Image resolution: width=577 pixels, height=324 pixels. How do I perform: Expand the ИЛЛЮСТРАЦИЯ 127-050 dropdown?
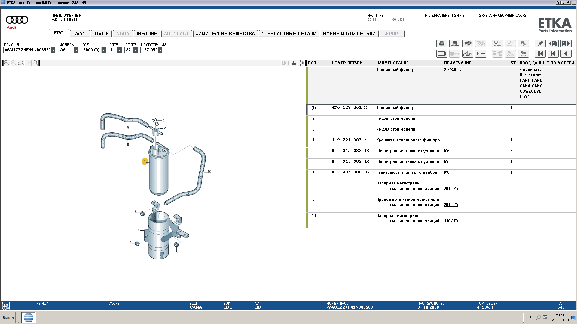point(160,50)
